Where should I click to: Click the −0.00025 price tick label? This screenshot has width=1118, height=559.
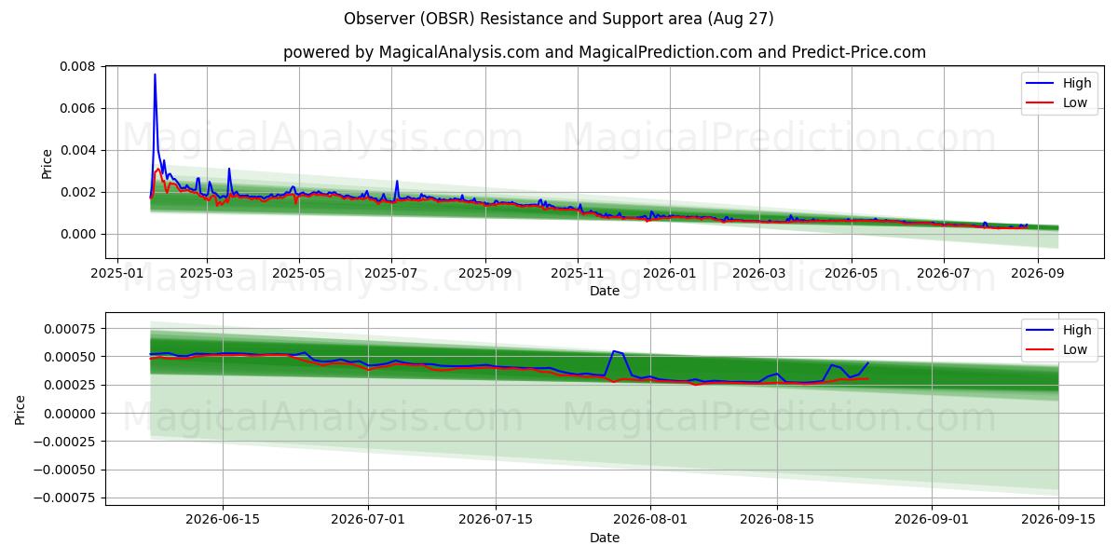pyautogui.click(x=66, y=442)
